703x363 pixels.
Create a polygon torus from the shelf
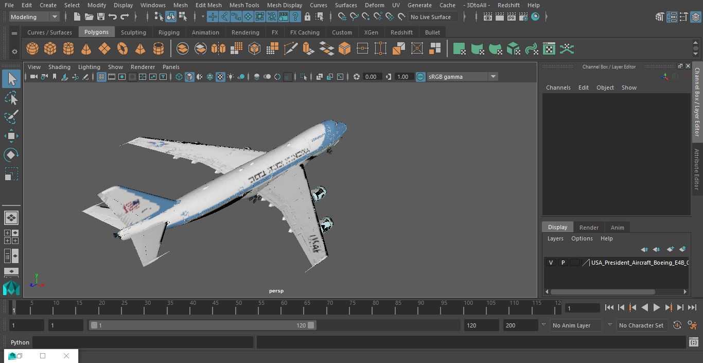click(x=122, y=49)
